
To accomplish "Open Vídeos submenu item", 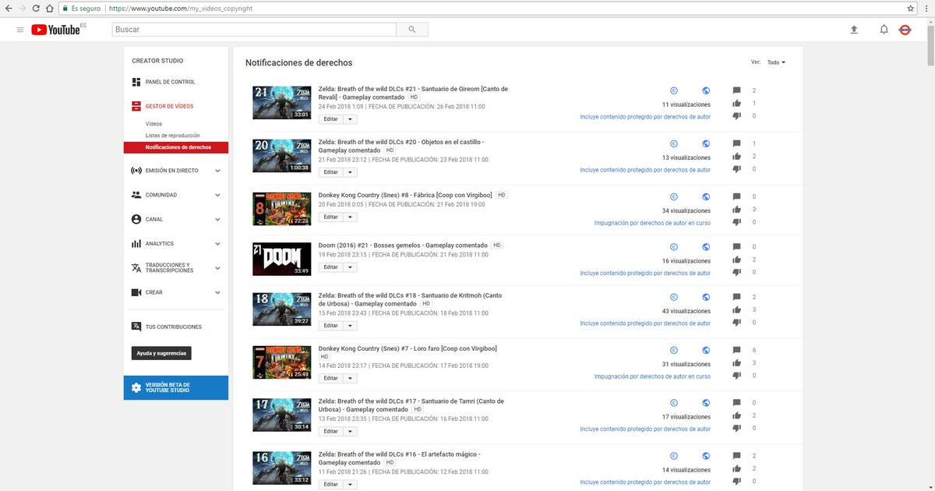I will click(x=153, y=124).
